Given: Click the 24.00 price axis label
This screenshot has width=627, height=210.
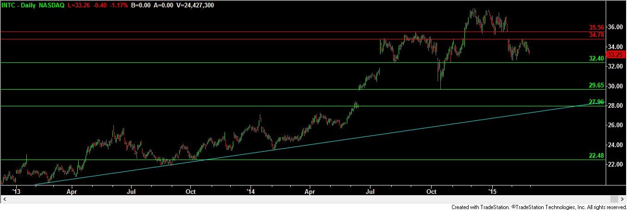Looking at the screenshot, I should [616, 145].
